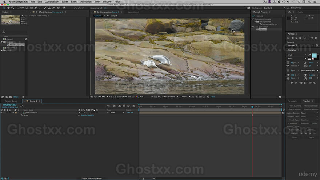
Task: Select the Rotation tool
Action: (18, 8)
